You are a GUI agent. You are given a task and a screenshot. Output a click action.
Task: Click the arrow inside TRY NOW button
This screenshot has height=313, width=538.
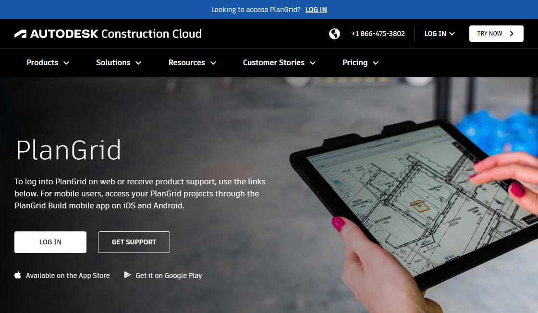click(512, 34)
